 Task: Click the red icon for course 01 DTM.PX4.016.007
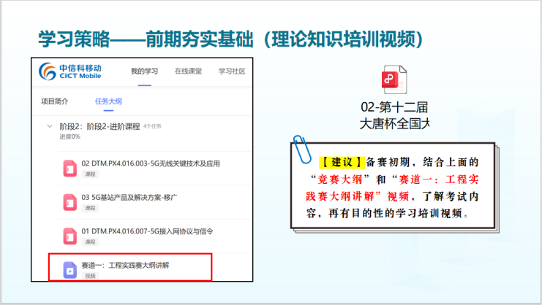point(70,236)
